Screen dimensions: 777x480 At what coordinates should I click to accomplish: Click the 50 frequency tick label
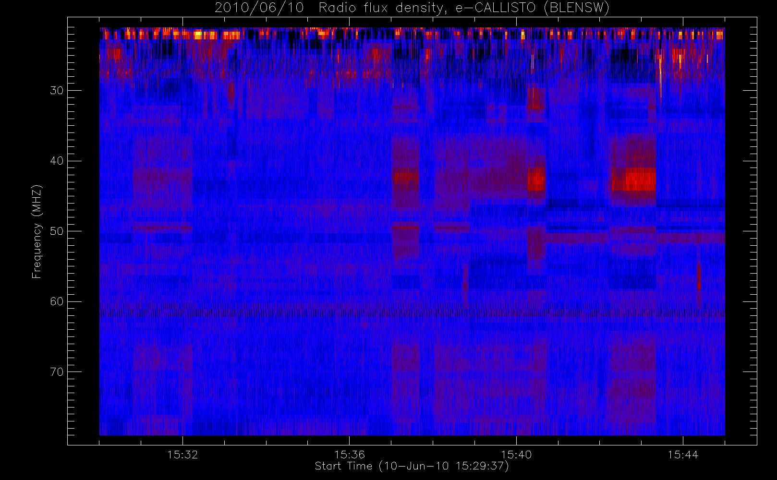(x=57, y=231)
